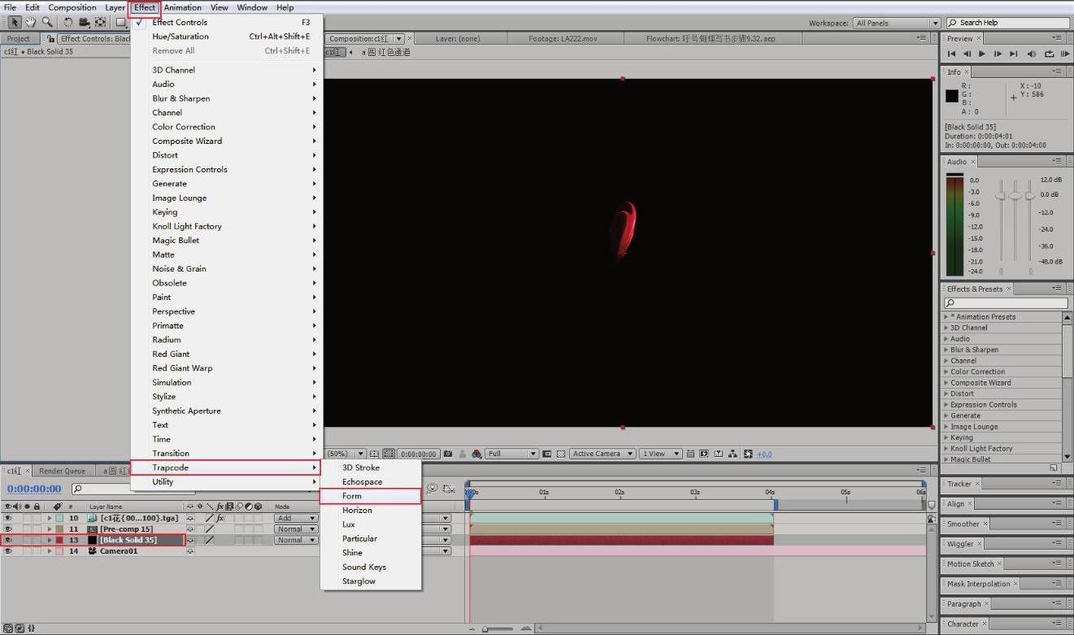Open Audio panel options menu

point(1057,161)
